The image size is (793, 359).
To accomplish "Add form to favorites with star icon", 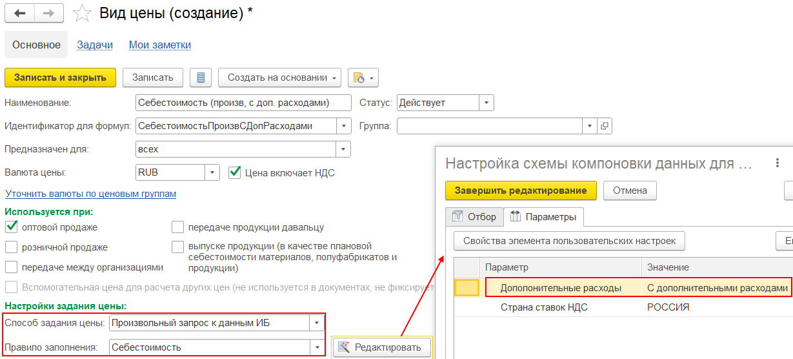I will 82,14.
